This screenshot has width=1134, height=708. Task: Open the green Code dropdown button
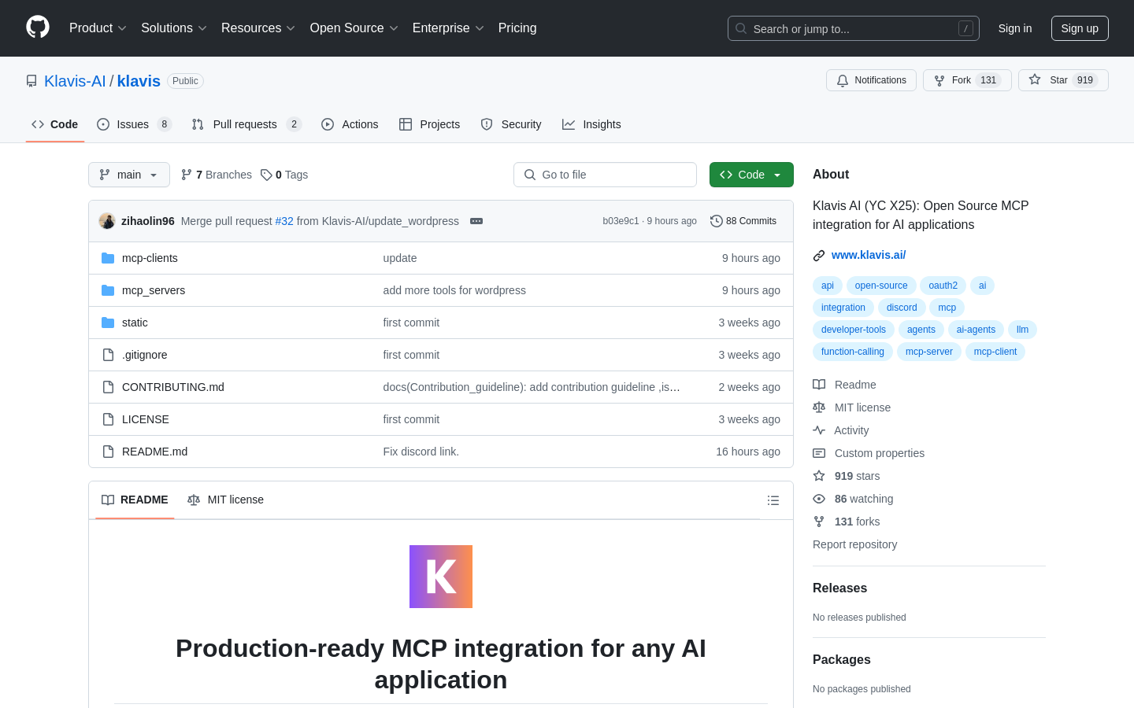(x=751, y=175)
